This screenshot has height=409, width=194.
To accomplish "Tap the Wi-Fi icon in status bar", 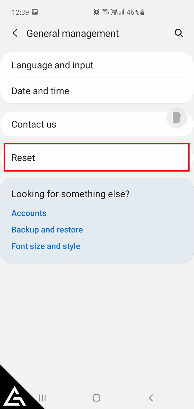I will pos(105,12).
